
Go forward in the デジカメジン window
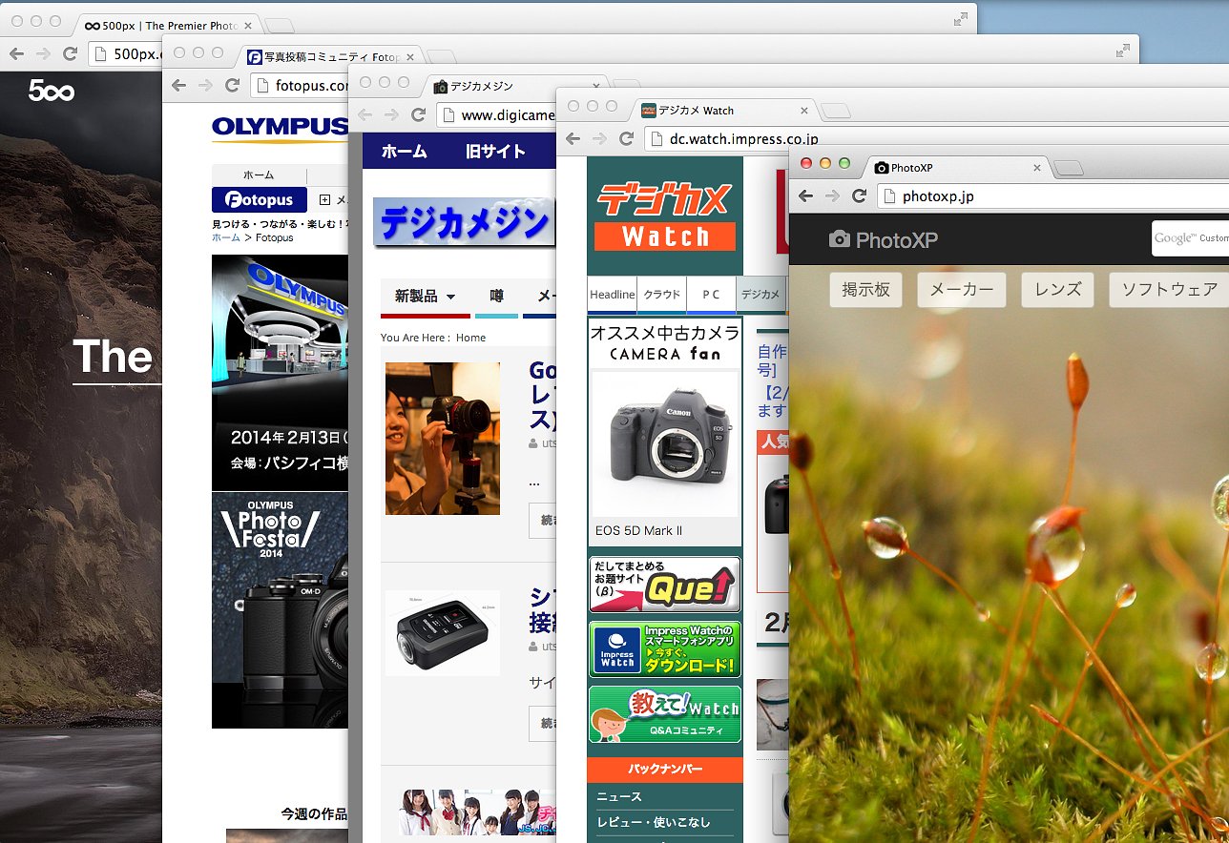(391, 115)
